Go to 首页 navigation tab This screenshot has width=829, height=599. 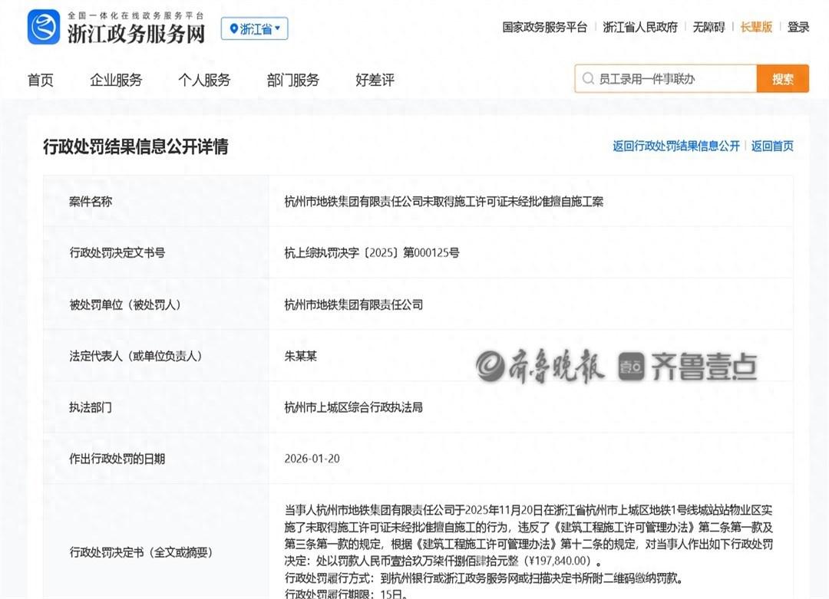tap(40, 80)
